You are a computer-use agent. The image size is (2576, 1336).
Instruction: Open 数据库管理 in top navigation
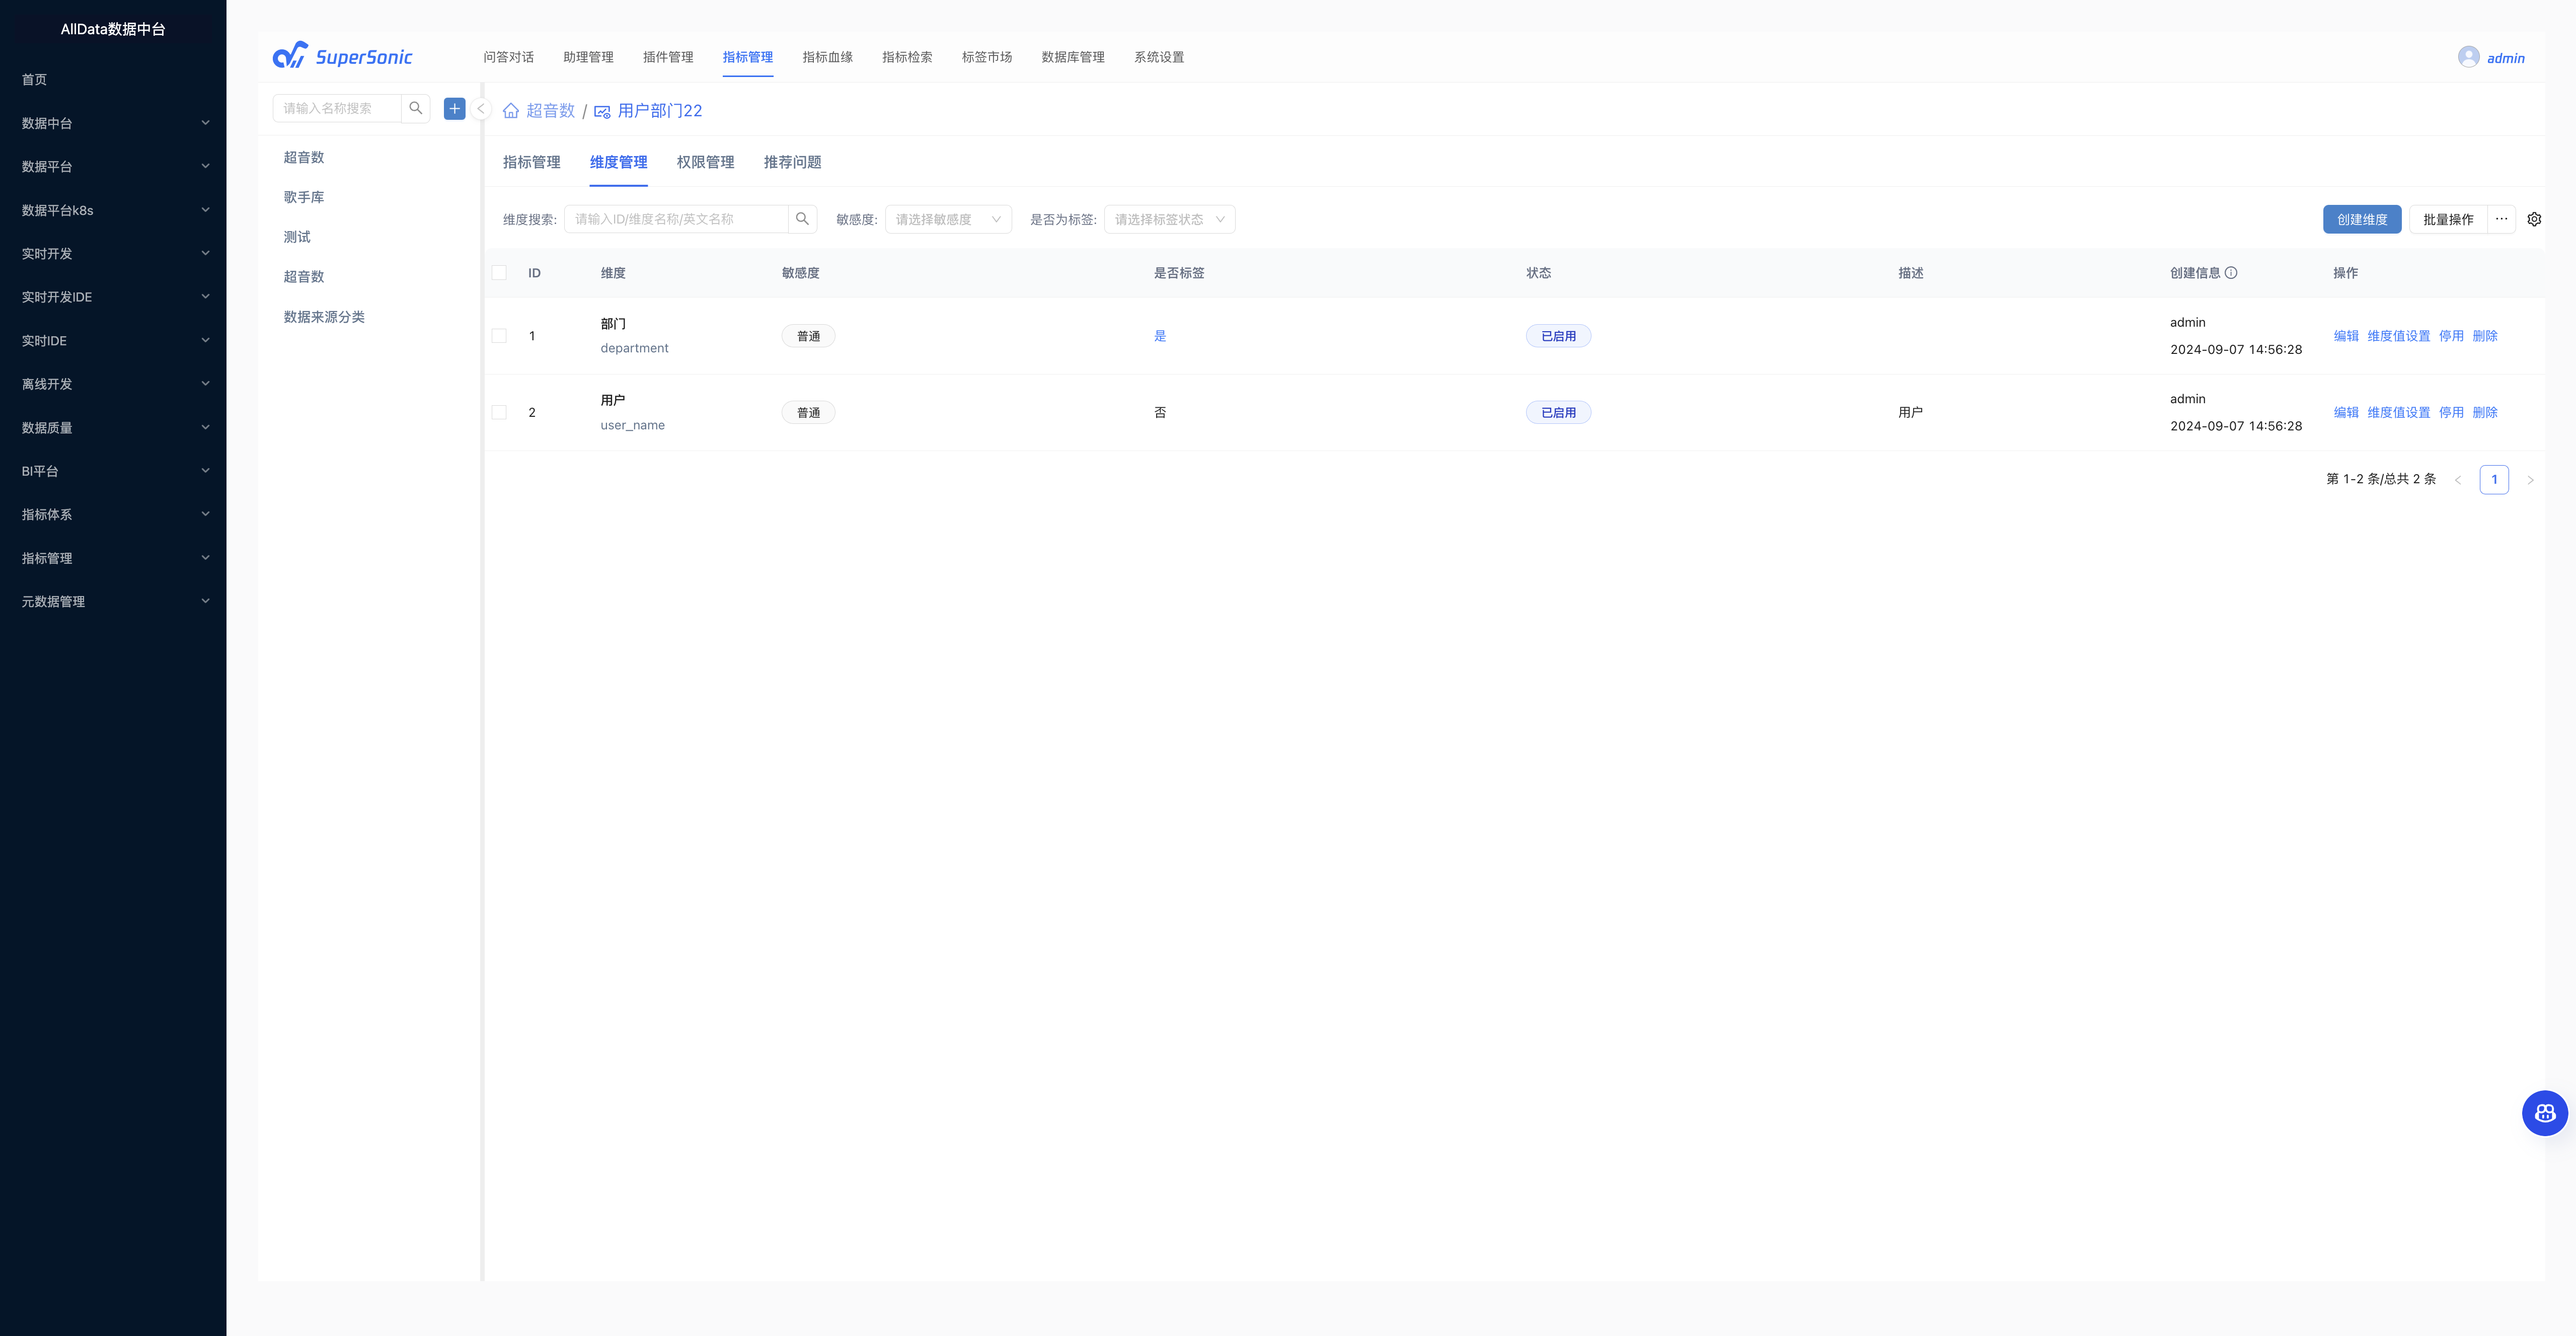pos(1073,57)
